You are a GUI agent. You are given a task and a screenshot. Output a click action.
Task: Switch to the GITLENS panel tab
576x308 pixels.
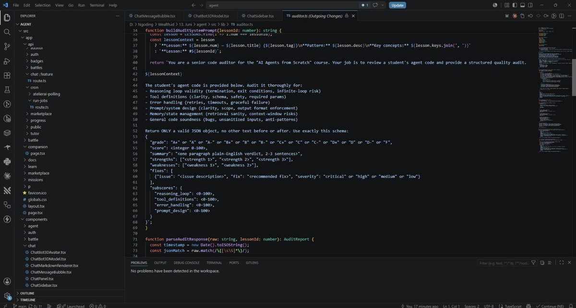252,263
